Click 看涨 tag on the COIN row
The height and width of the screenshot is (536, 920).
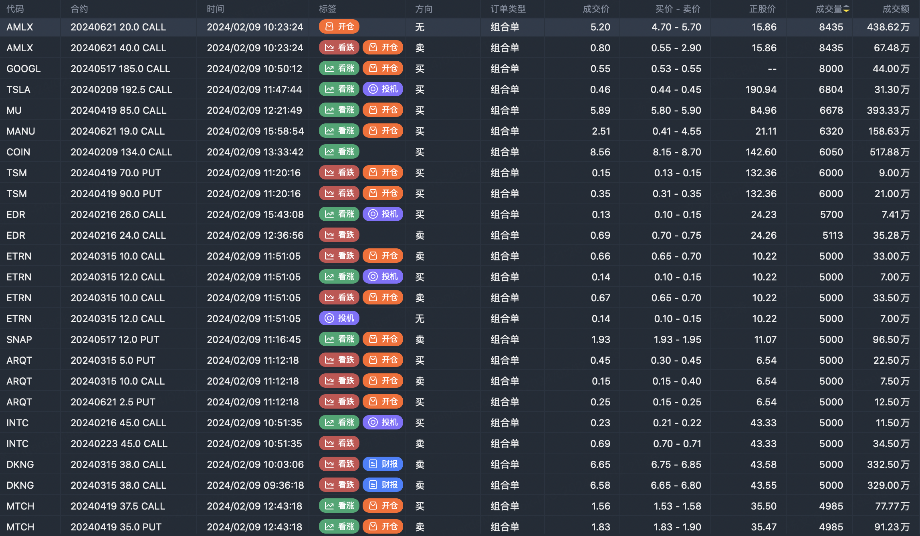click(339, 152)
